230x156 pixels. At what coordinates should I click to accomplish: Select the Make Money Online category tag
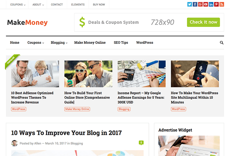77,109
